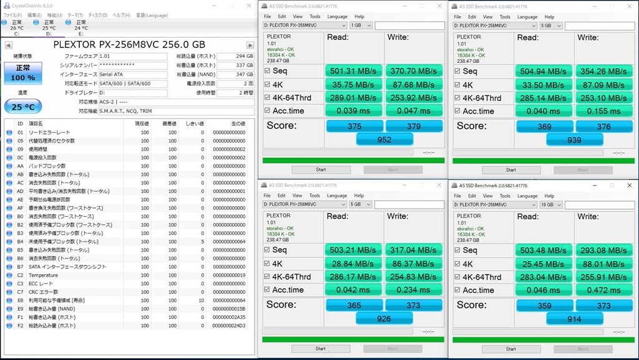Image resolution: width=639 pixels, height=360 pixels.
Task: Uncheck 4K test in the 1 GB benchmark window
Action: [x=267, y=85]
